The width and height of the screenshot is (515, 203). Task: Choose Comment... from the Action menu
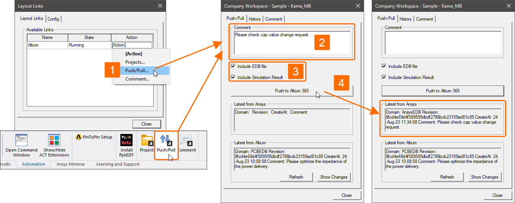pyautogui.click(x=137, y=79)
